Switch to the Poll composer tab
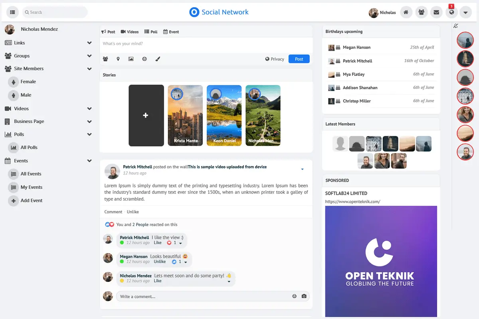479x319 pixels. (151, 32)
